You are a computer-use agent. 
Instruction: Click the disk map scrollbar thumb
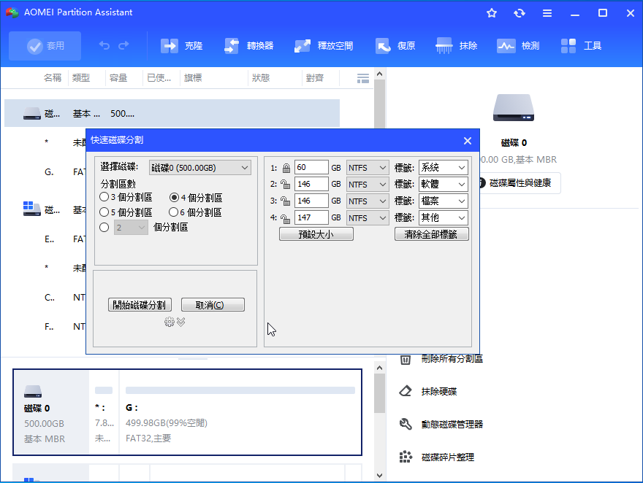coord(379,393)
